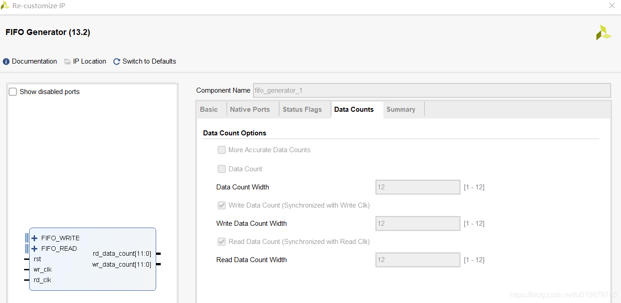Switch to the Native Ports tab
The height and width of the screenshot is (303, 621).
pos(250,109)
